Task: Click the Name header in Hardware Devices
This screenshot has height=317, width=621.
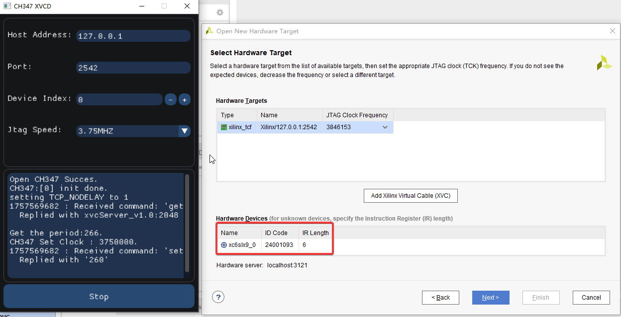Action: click(239, 233)
